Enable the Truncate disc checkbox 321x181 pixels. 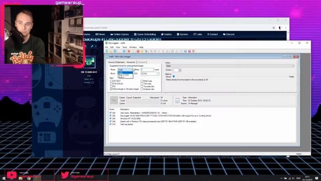coord(141,86)
